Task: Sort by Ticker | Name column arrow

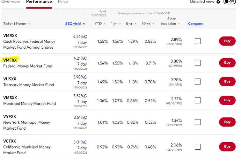Action: 29,24
